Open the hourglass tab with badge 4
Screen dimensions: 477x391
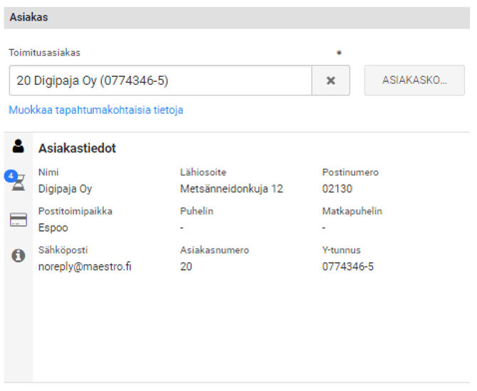point(17,182)
